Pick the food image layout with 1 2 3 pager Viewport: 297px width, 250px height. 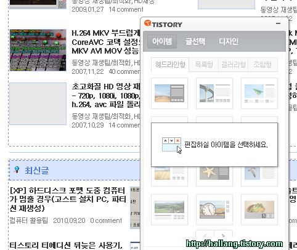click(x=259, y=209)
